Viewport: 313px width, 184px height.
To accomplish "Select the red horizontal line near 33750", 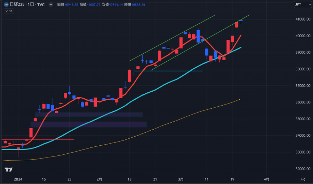I will click(52, 139).
